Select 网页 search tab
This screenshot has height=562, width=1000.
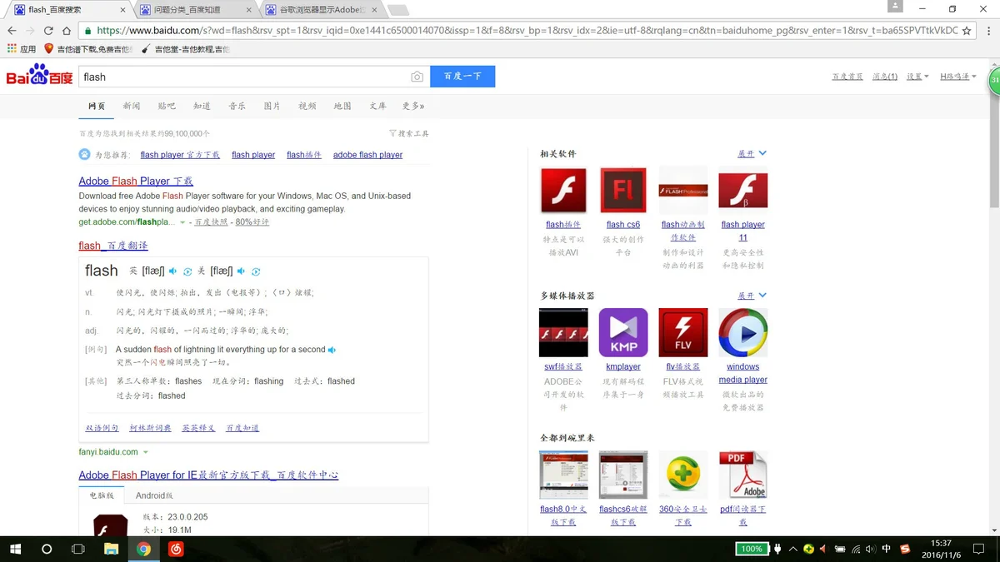click(x=97, y=107)
